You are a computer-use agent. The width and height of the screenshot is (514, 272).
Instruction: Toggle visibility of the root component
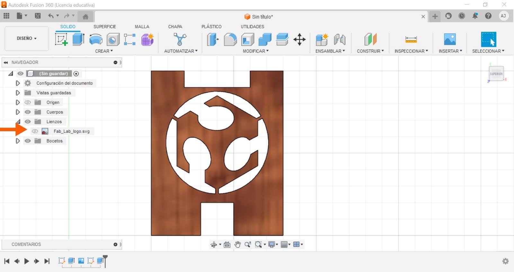(x=20, y=73)
